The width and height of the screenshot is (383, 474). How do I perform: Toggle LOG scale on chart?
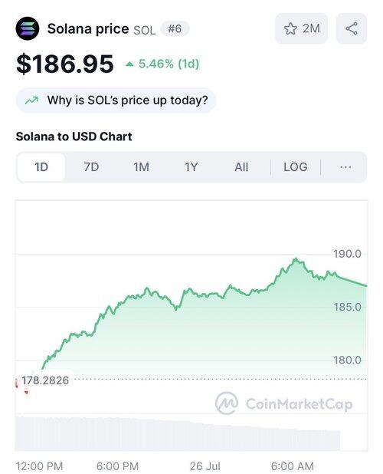click(x=295, y=167)
